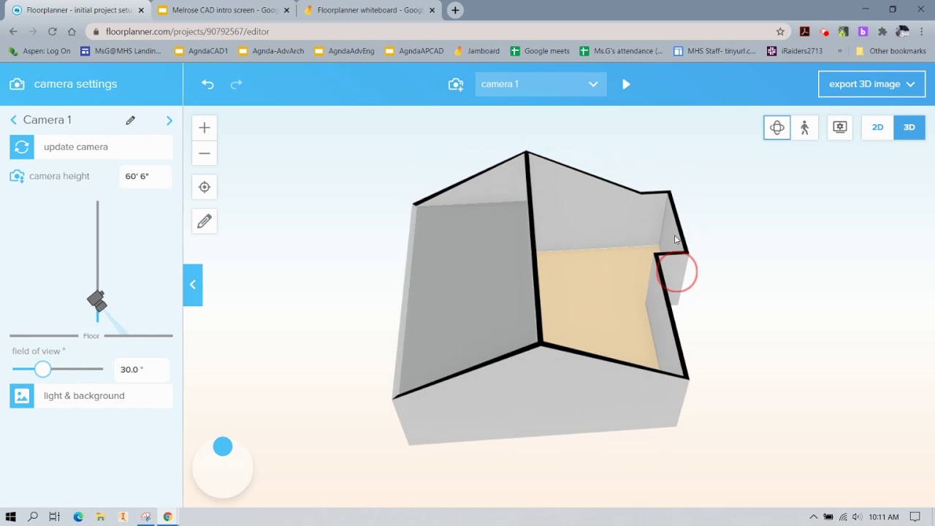Open the Windows Start menu
Image resolution: width=935 pixels, height=526 pixels.
pos(11,517)
